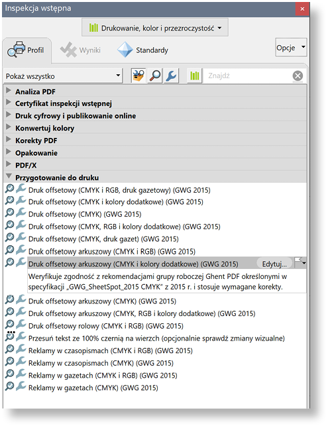Click flag icon on highlighted profile row
This screenshot has height=426, width=328.
[x=300, y=263]
